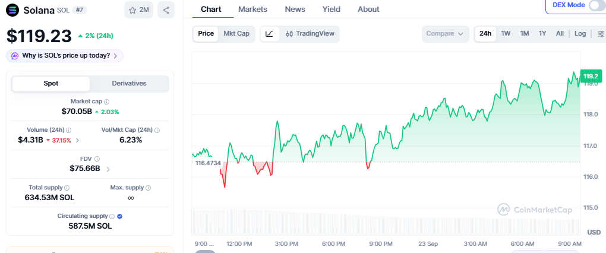The height and width of the screenshot is (253, 606).
Task: Select the Derivatives segment
Action: coord(129,83)
